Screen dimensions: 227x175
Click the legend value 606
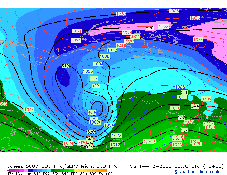pyautogui.click(x=109, y=174)
